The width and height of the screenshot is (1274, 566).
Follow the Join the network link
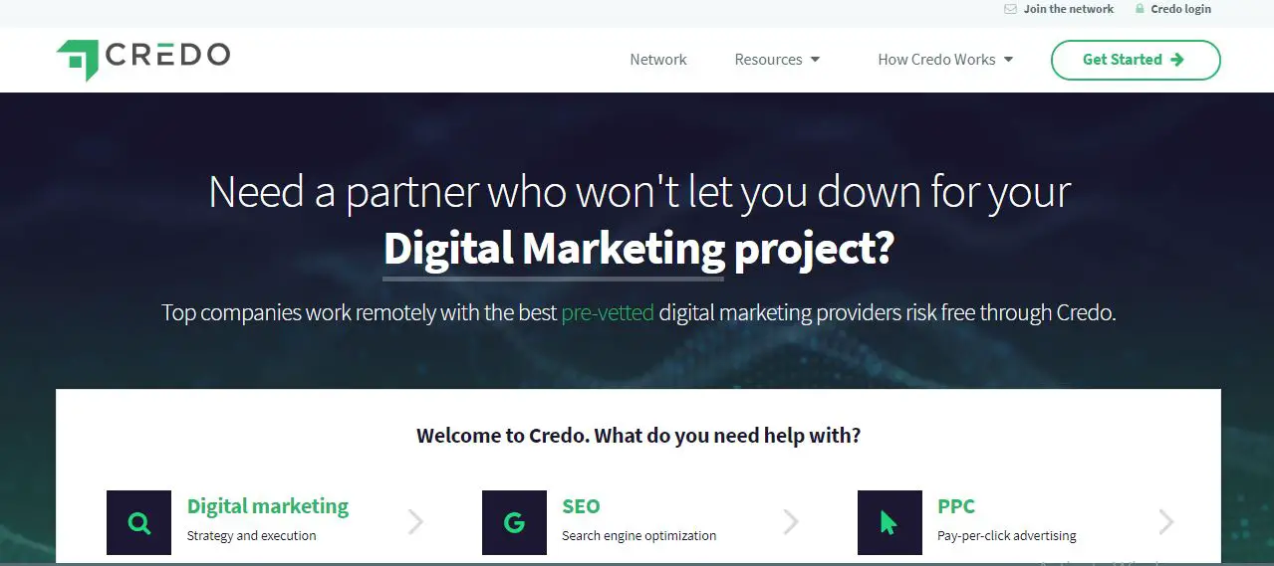tap(1069, 9)
